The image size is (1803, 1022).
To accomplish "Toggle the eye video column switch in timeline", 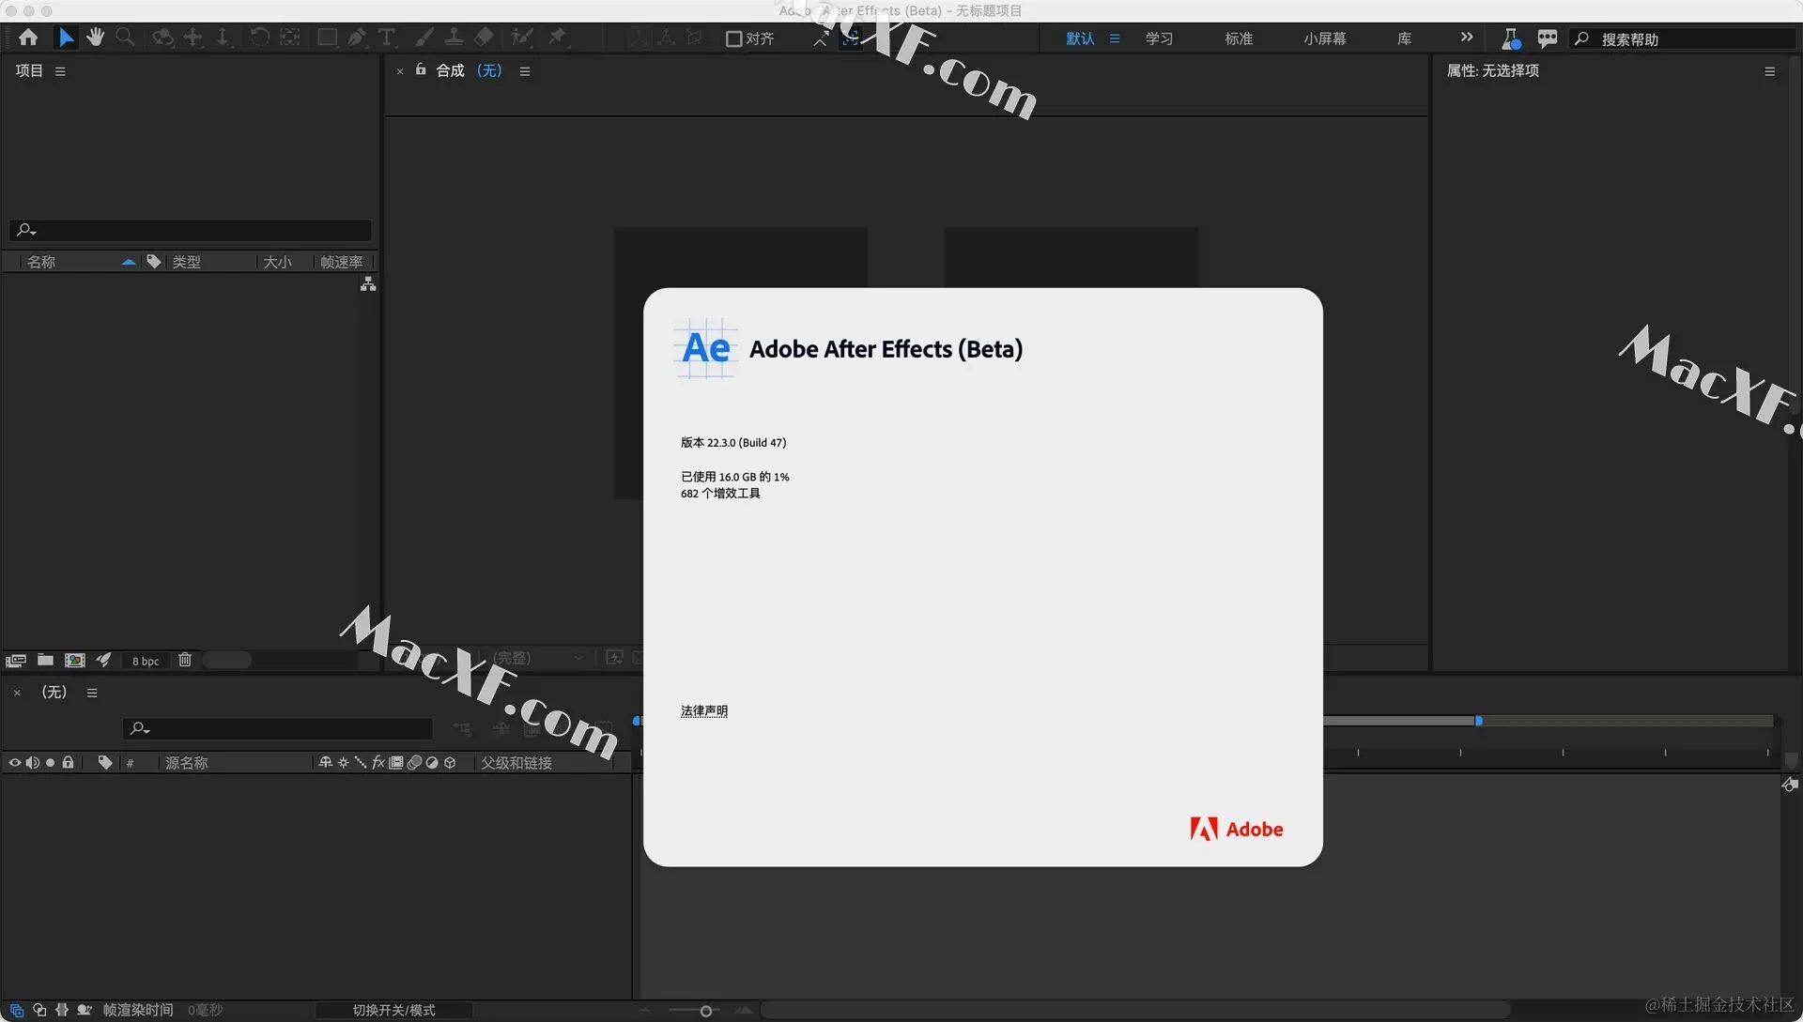I will coord(15,763).
